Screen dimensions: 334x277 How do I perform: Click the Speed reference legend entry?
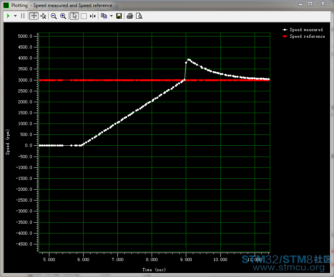307,36
